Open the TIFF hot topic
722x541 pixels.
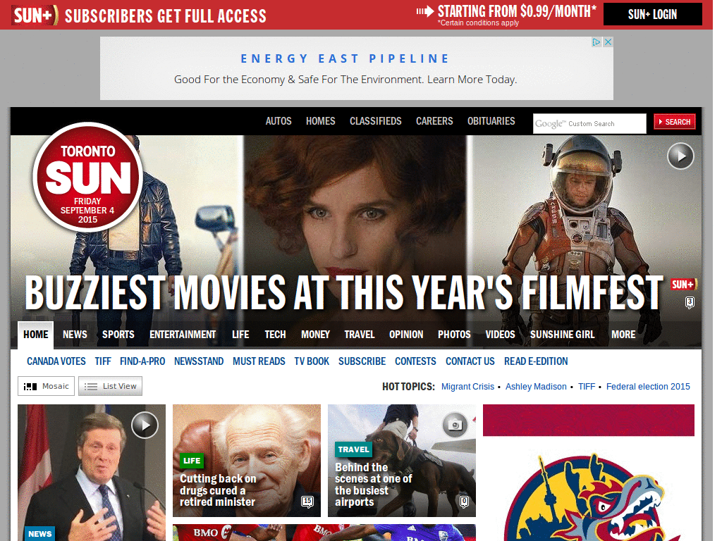pyautogui.click(x=587, y=387)
